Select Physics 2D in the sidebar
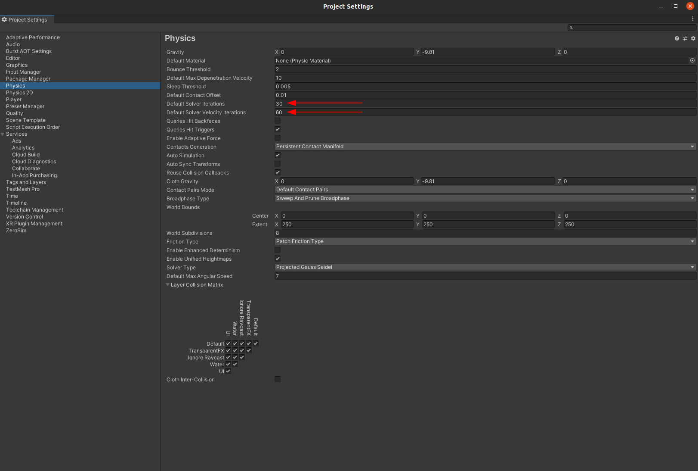Image resolution: width=698 pixels, height=471 pixels. pyautogui.click(x=19, y=93)
